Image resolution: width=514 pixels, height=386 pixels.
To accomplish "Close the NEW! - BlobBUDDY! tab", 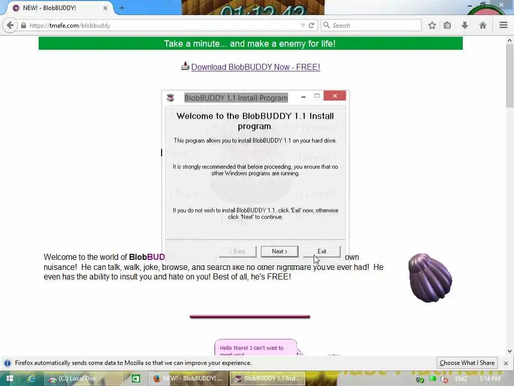I will point(105,8).
